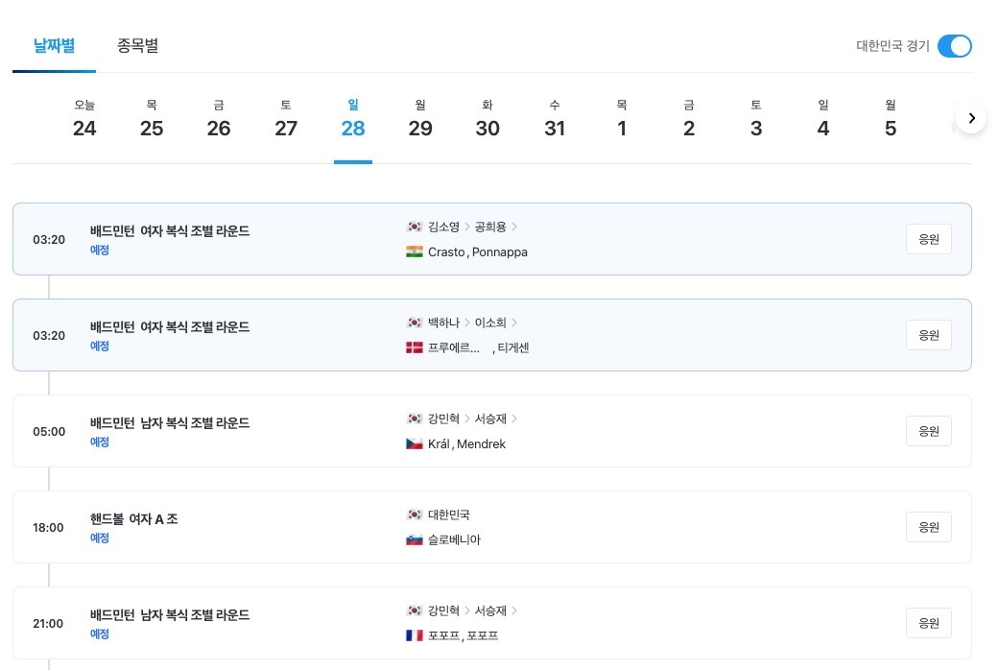
Task: Select the 날짜별 tab
Action: 54,45
